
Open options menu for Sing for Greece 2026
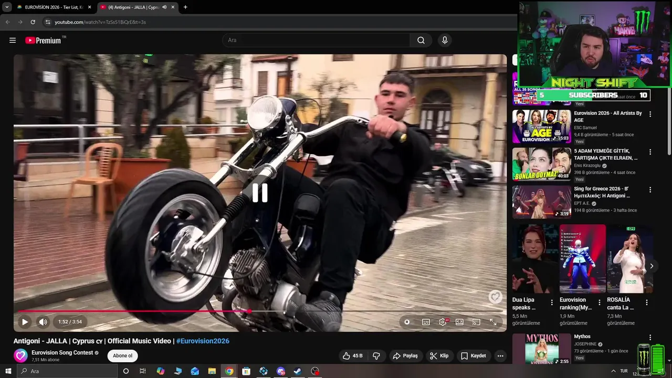(650, 190)
